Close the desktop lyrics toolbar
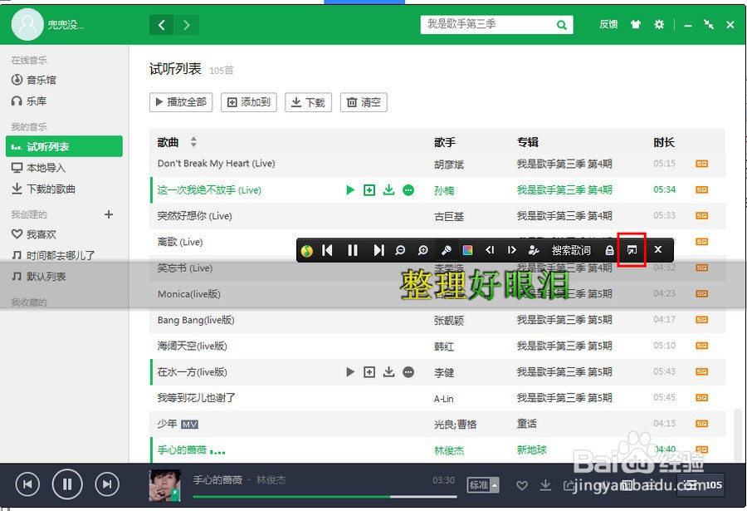This screenshot has height=511, width=747. (x=658, y=249)
